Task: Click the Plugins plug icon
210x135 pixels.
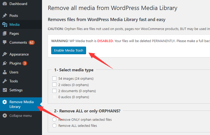Action: (5, 63)
